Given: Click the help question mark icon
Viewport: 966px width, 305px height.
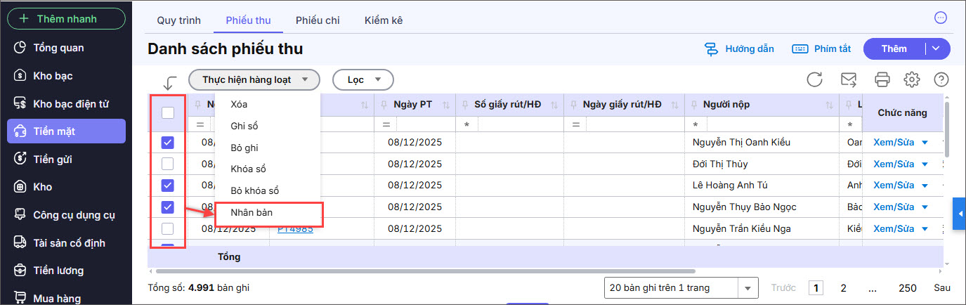Looking at the screenshot, I should [941, 79].
